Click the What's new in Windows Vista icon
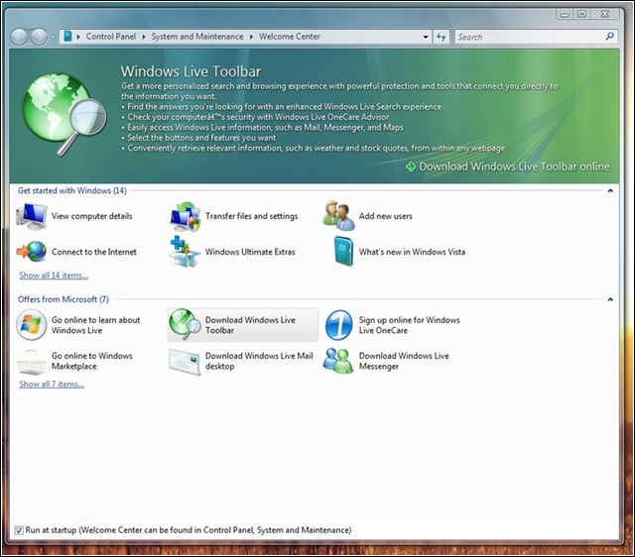This screenshot has width=635, height=557. (343, 251)
